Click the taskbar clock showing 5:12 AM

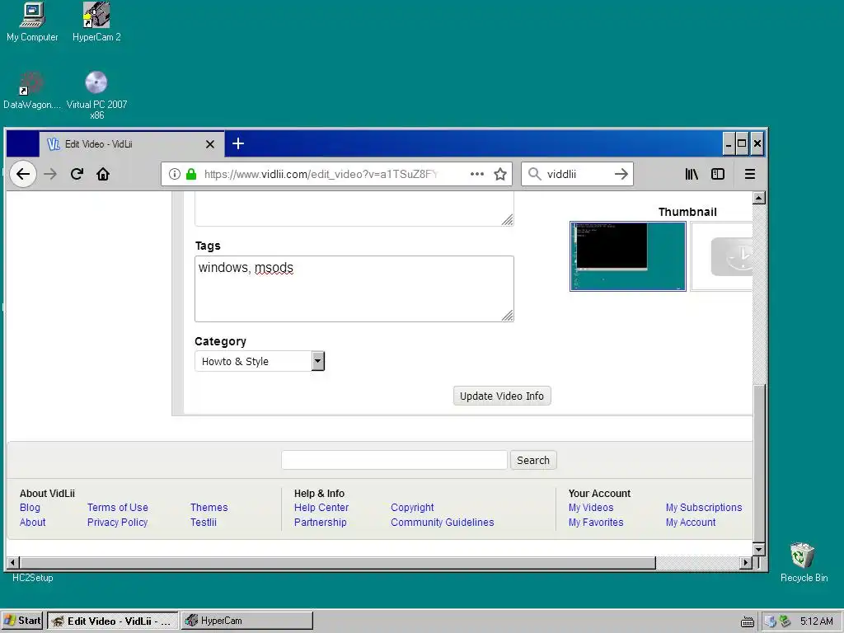817,621
